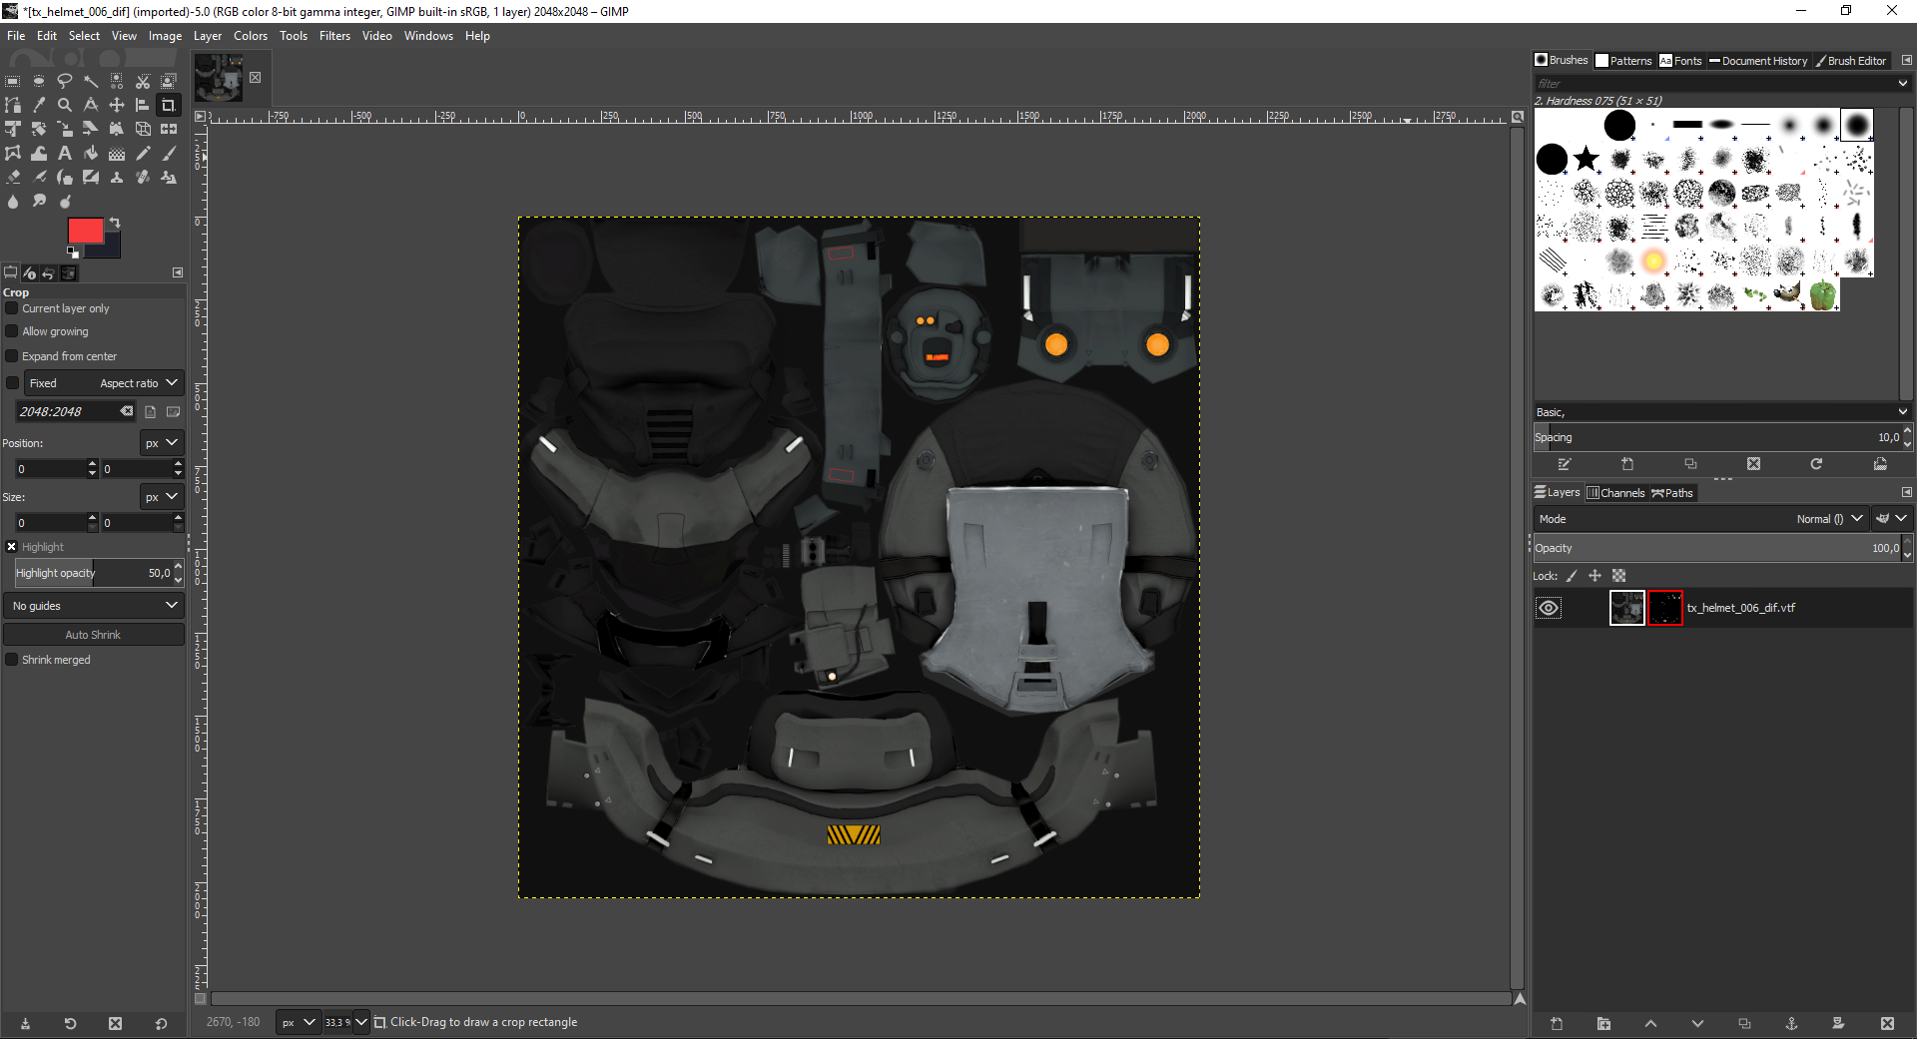Activate the Color Picker eyedropper tool
Screen dimensions: 1917x1039
coord(39,105)
